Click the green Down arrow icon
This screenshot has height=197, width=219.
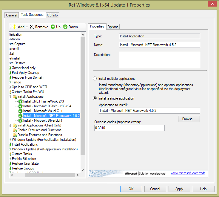coord(65,27)
